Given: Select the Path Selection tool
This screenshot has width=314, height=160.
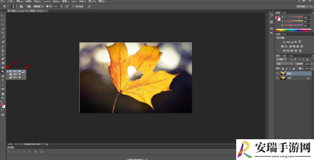Looking at the screenshot, I should click(x=3, y=85).
